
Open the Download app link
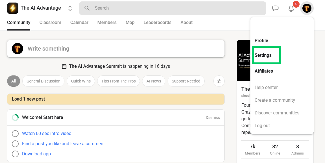click(x=36, y=154)
